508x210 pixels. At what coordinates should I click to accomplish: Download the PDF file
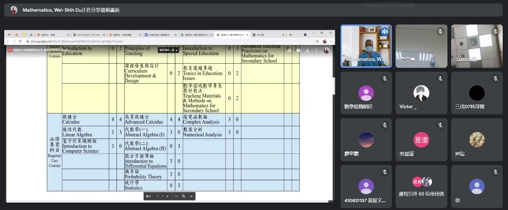[308, 50]
